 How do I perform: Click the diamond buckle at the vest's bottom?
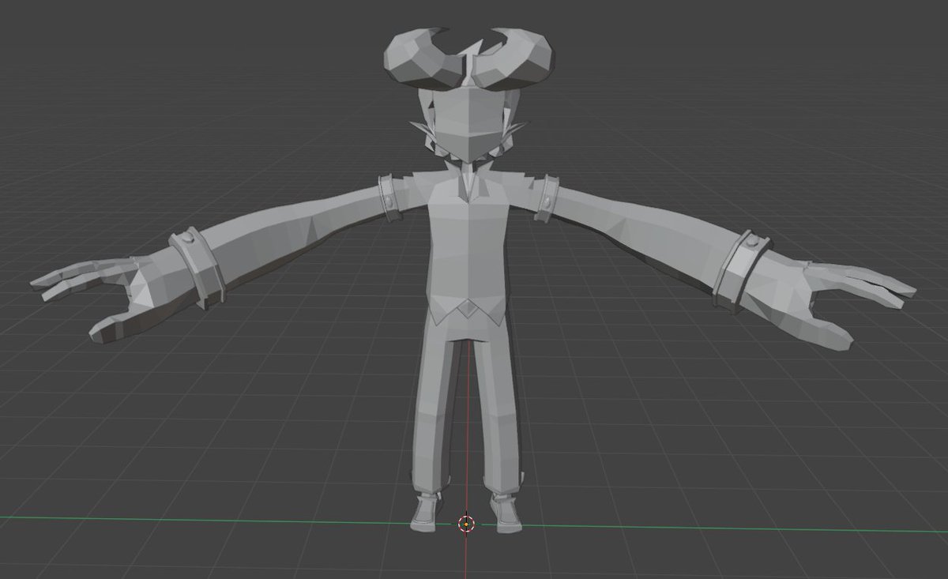tap(469, 309)
